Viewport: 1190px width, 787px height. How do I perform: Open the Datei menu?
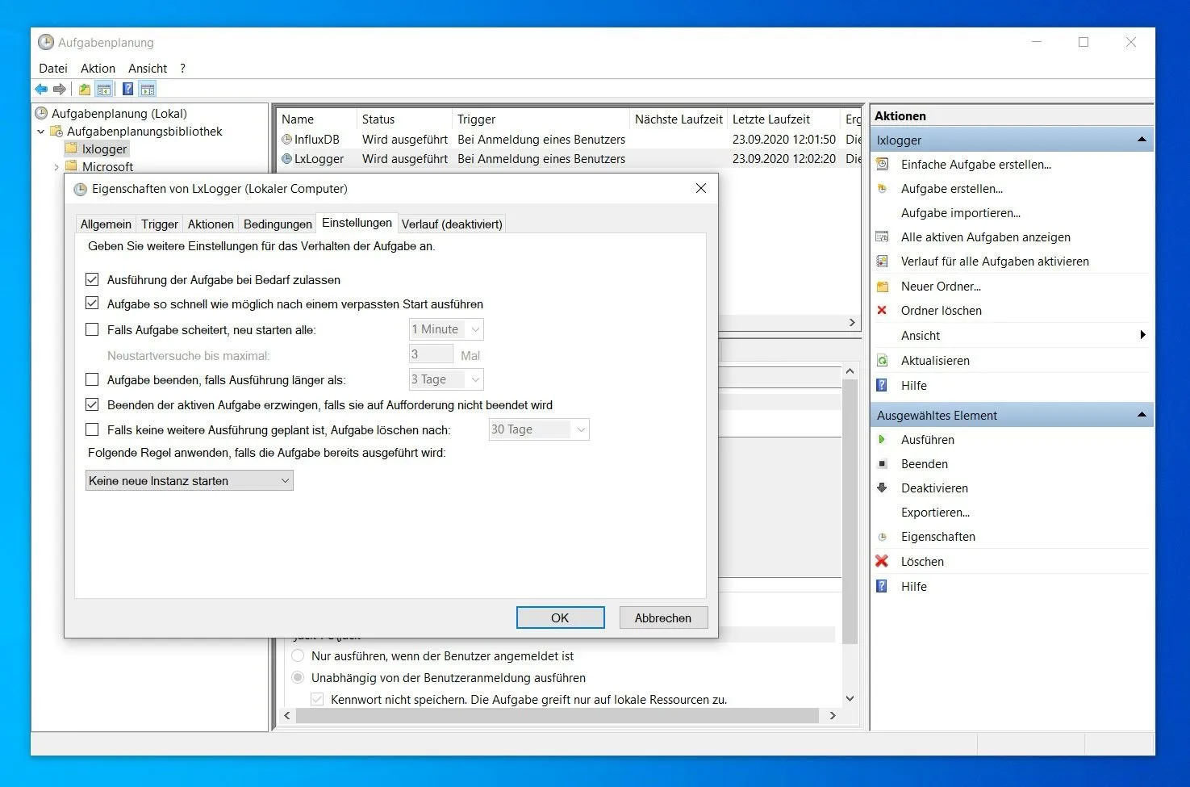pos(53,69)
